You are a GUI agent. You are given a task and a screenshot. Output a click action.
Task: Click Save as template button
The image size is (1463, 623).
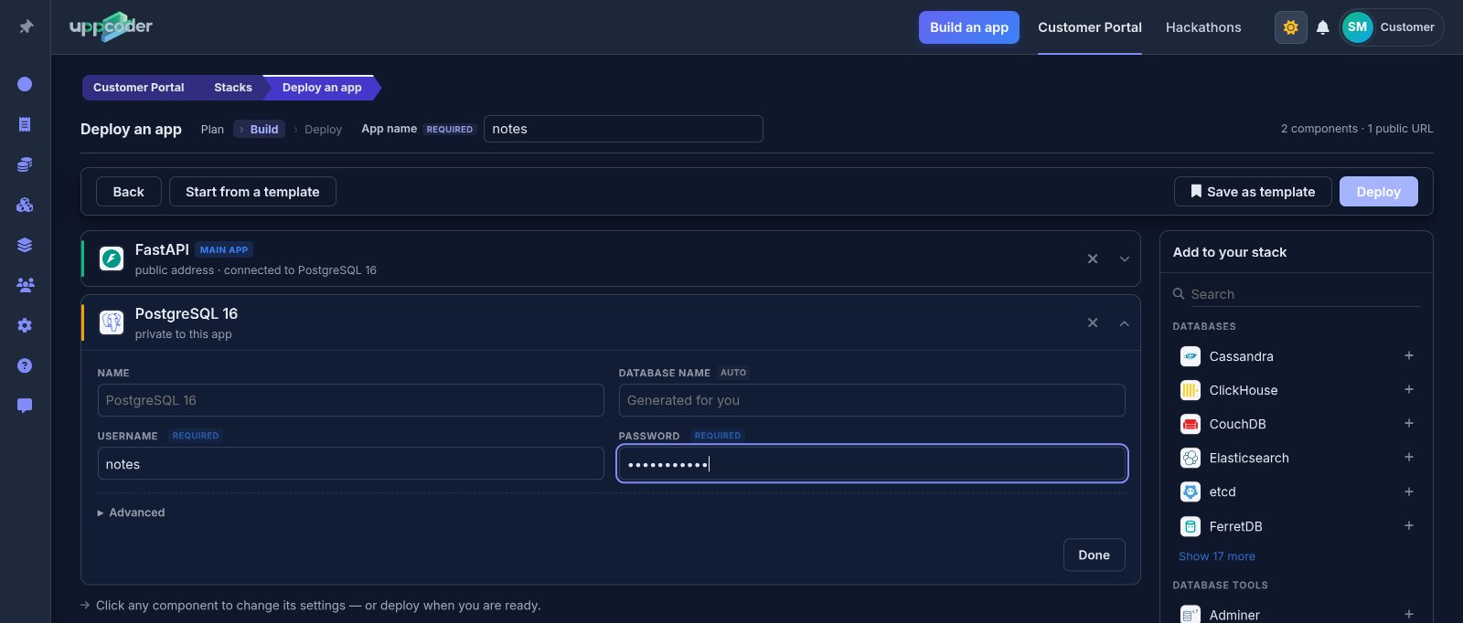[x=1253, y=192]
